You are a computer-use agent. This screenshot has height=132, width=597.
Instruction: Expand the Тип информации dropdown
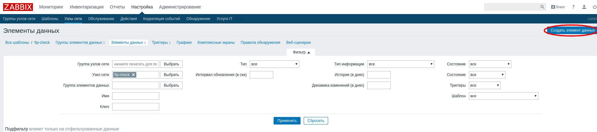(401, 64)
